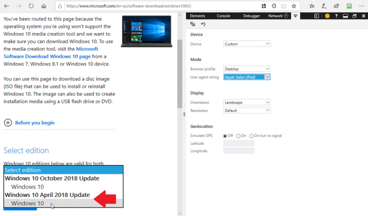Click the DevTools panel splitter handle
The image size is (368, 216).
[x=184, y=114]
